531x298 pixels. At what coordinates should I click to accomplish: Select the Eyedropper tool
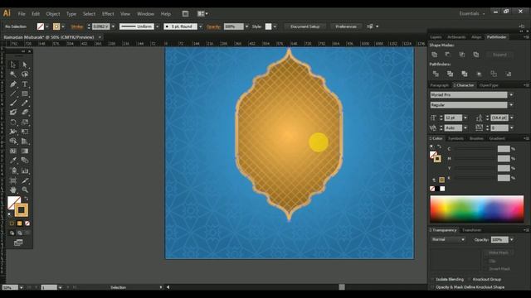(13, 160)
